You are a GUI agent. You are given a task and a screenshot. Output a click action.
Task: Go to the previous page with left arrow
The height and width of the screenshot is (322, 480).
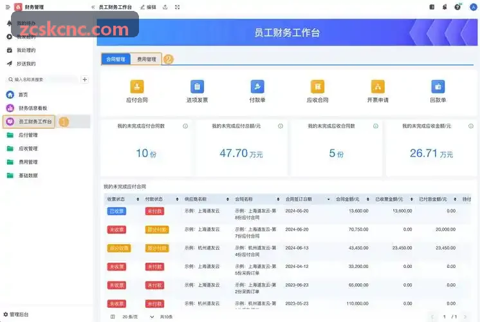tap(432, 316)
